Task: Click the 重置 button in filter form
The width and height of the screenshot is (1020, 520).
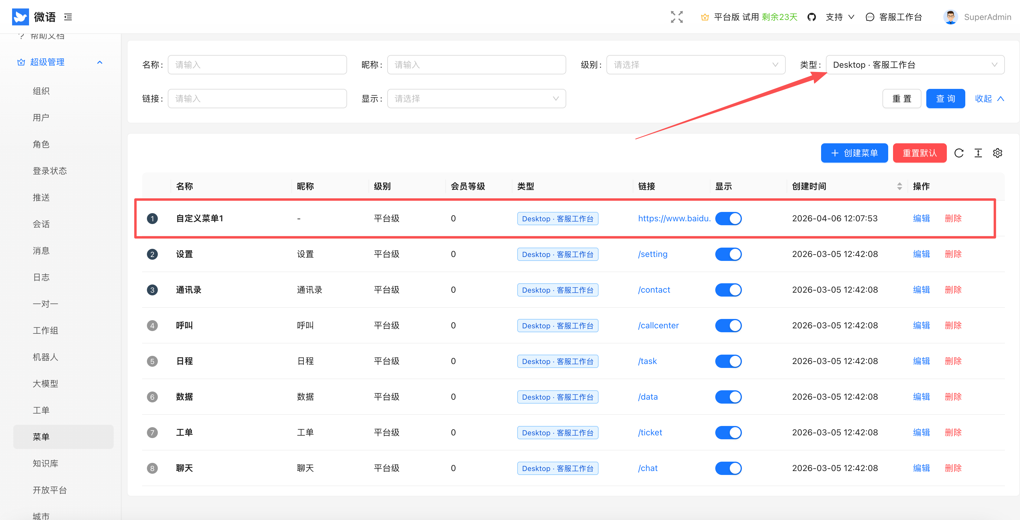Action: pyautogui.click(x=901, y=99)
